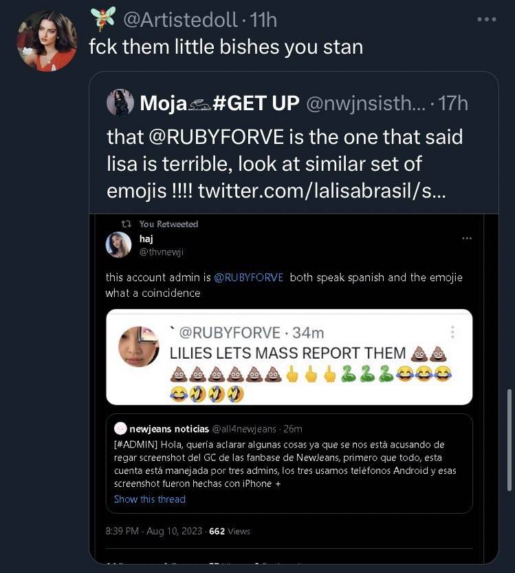Click the @RUBYFORVE mention in the quoted tweet

(217, 137)
